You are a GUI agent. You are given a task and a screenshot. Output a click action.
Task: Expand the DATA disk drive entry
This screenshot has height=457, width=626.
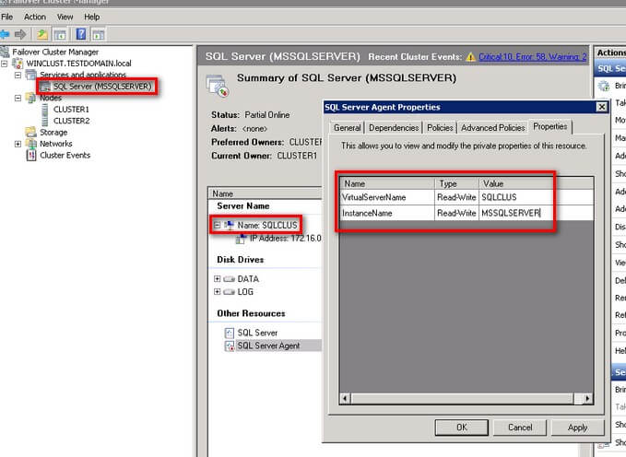coord(217,278)
